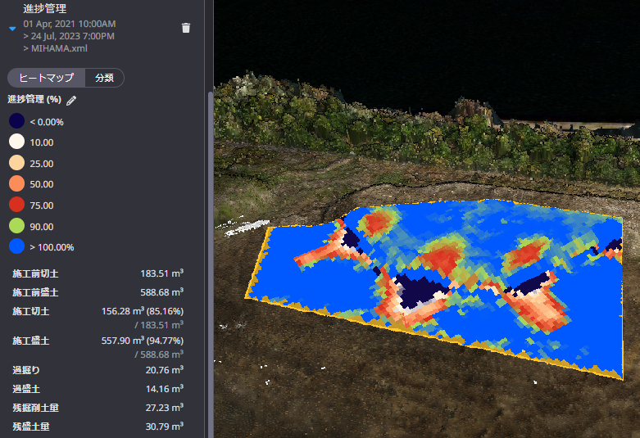Click the pencil edit icon beside 進捗管理 (%)
This screenshot has height=438, width=640.
71,100
